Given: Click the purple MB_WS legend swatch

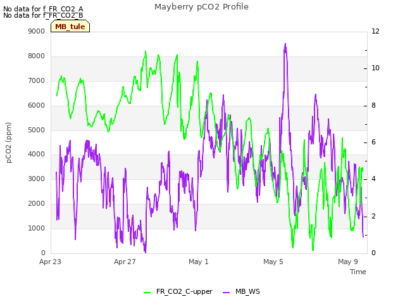Looking at the screenshot, I should pos(227,293).
